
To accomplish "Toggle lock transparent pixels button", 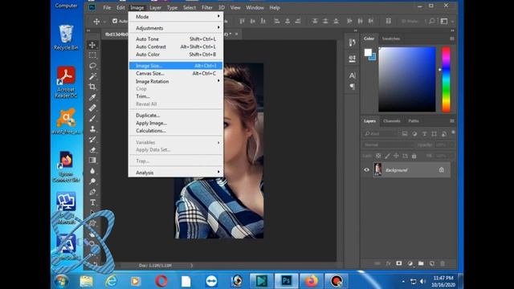I will [x=378, y=156].
